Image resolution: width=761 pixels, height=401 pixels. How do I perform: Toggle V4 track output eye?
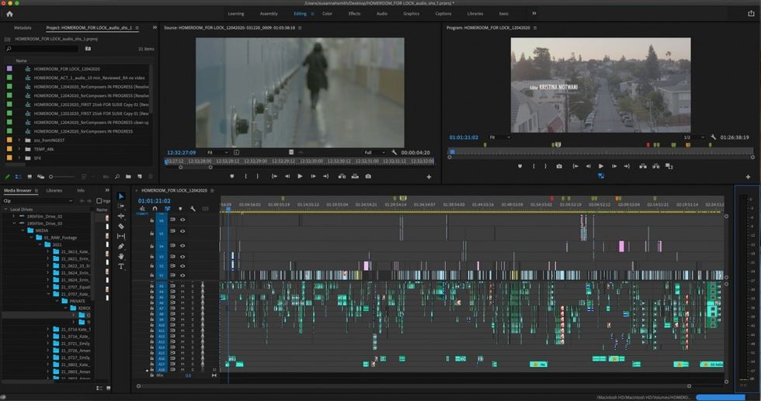[182, 245]
